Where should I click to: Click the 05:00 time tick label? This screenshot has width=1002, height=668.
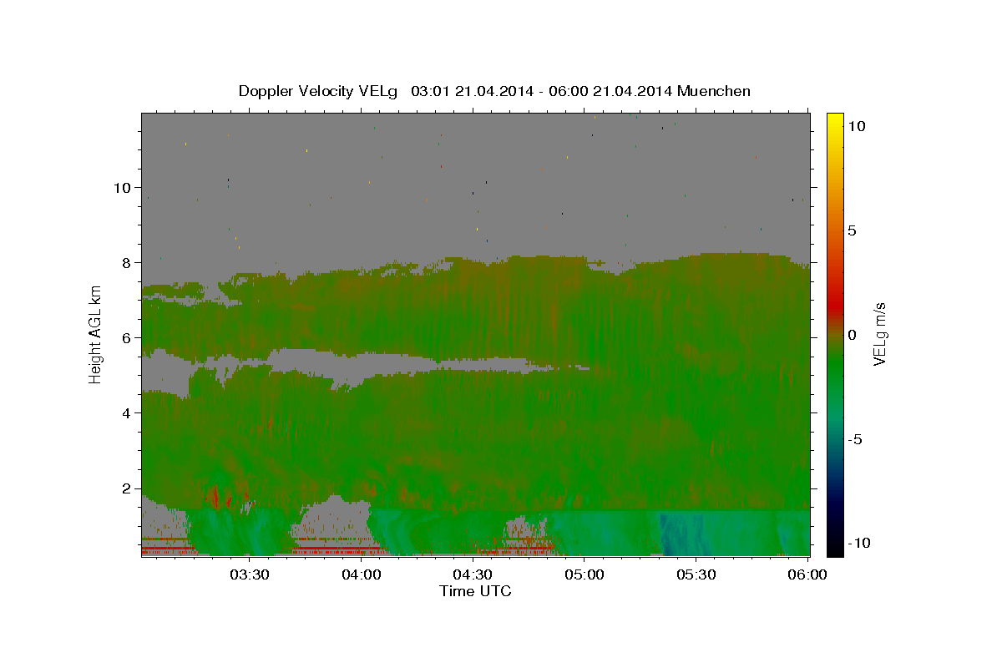pos(584,574)
